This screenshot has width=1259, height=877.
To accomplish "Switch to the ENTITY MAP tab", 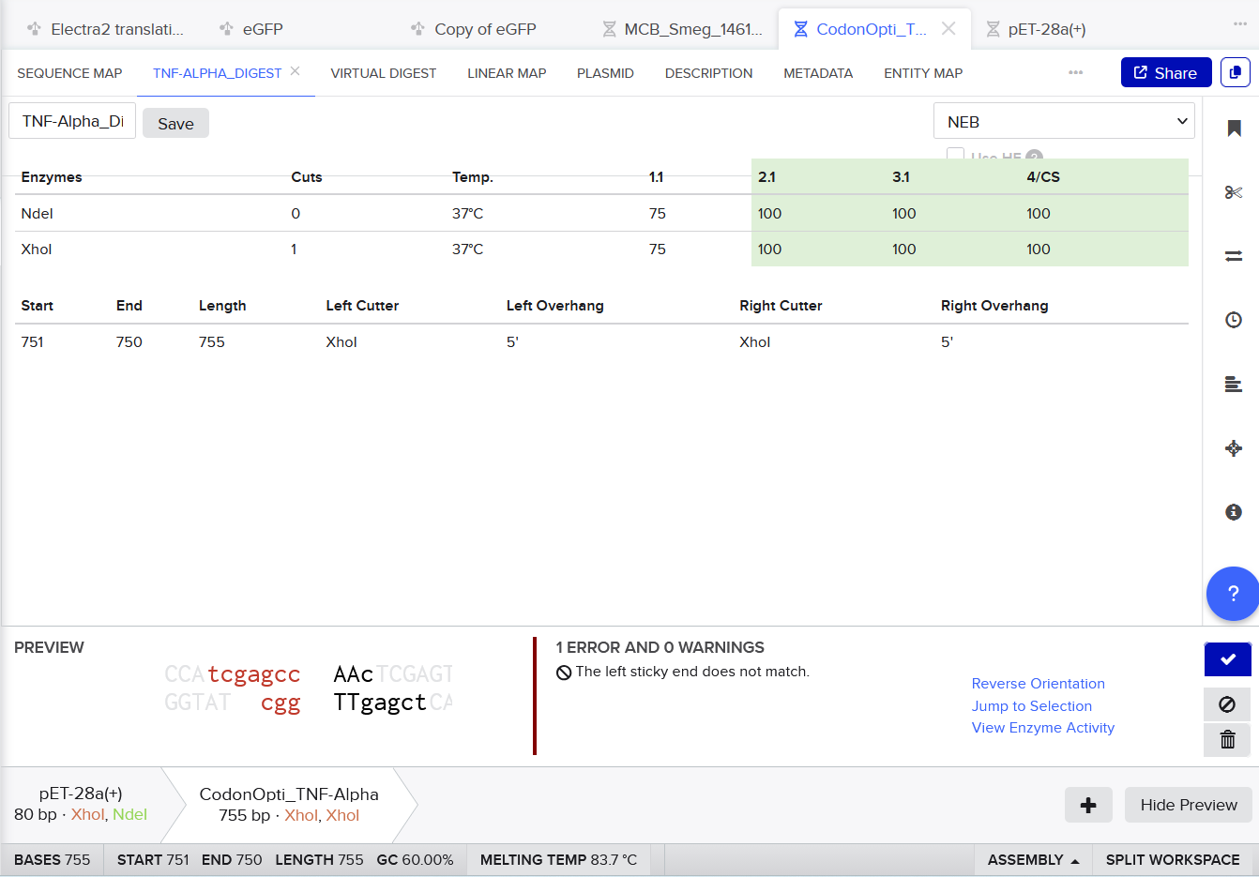I will point(923,73).
